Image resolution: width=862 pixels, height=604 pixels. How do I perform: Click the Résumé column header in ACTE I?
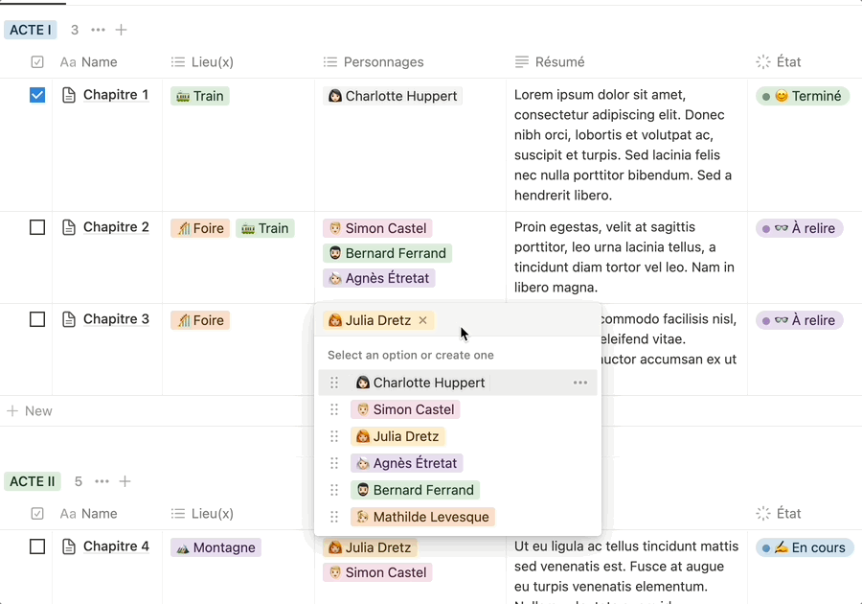(x=559, y=62)
